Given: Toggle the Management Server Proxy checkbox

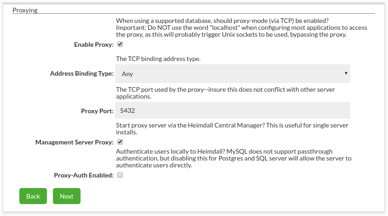Looking at the screenshot, I should click(120, 142).
